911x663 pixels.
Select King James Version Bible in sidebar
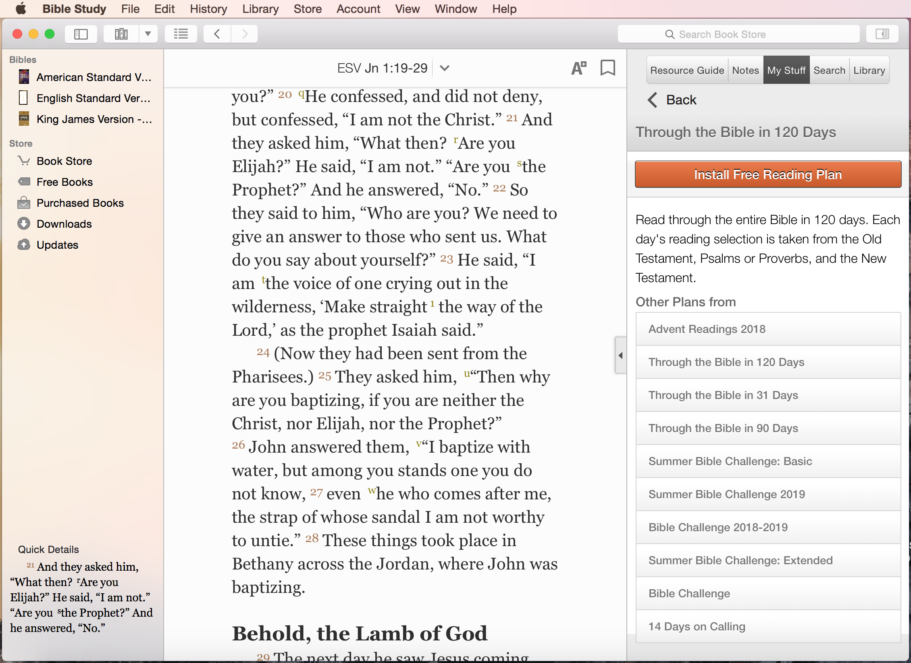[94, 119]
